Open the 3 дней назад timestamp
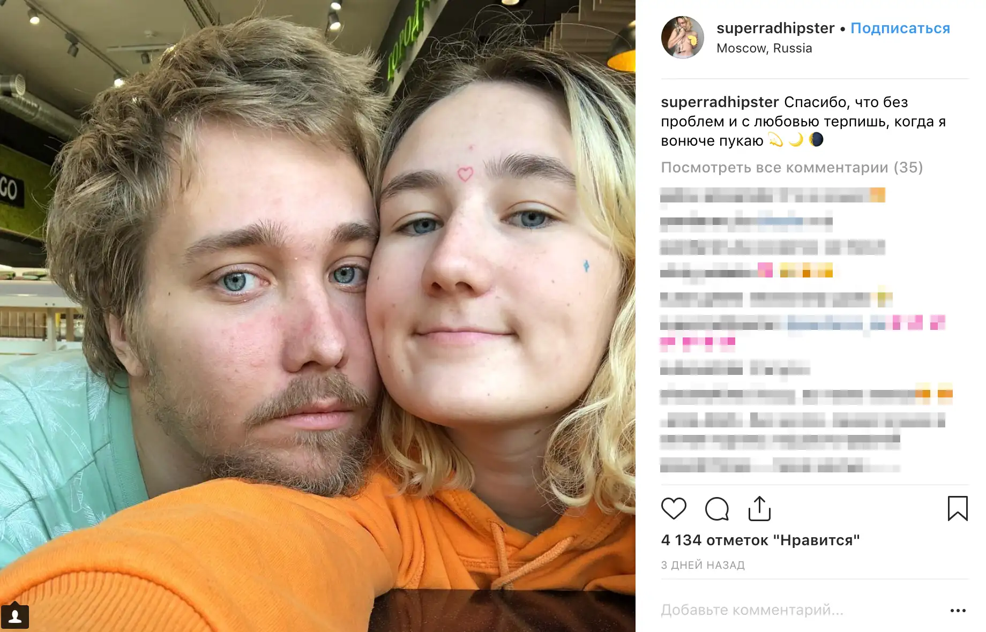Image resolution: width=986 pixels, height=632 pixels. point(703,565)
